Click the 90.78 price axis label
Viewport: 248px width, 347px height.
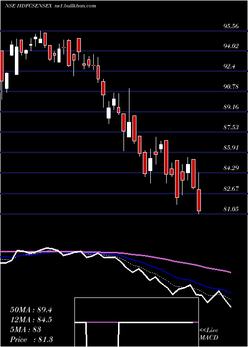231,87
